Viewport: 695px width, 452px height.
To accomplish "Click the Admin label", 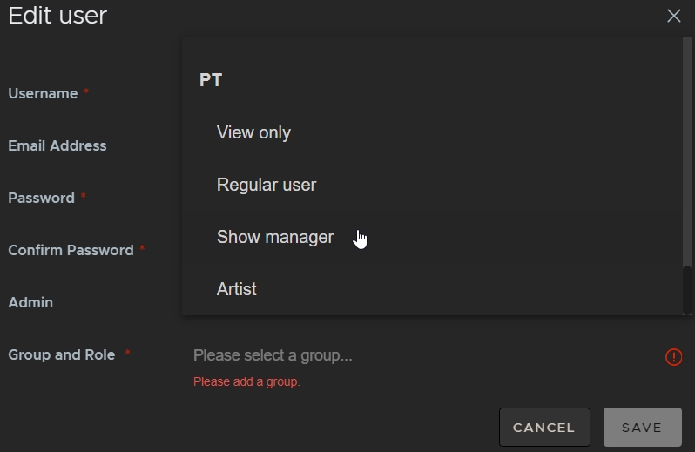I will tap(30, 302).
